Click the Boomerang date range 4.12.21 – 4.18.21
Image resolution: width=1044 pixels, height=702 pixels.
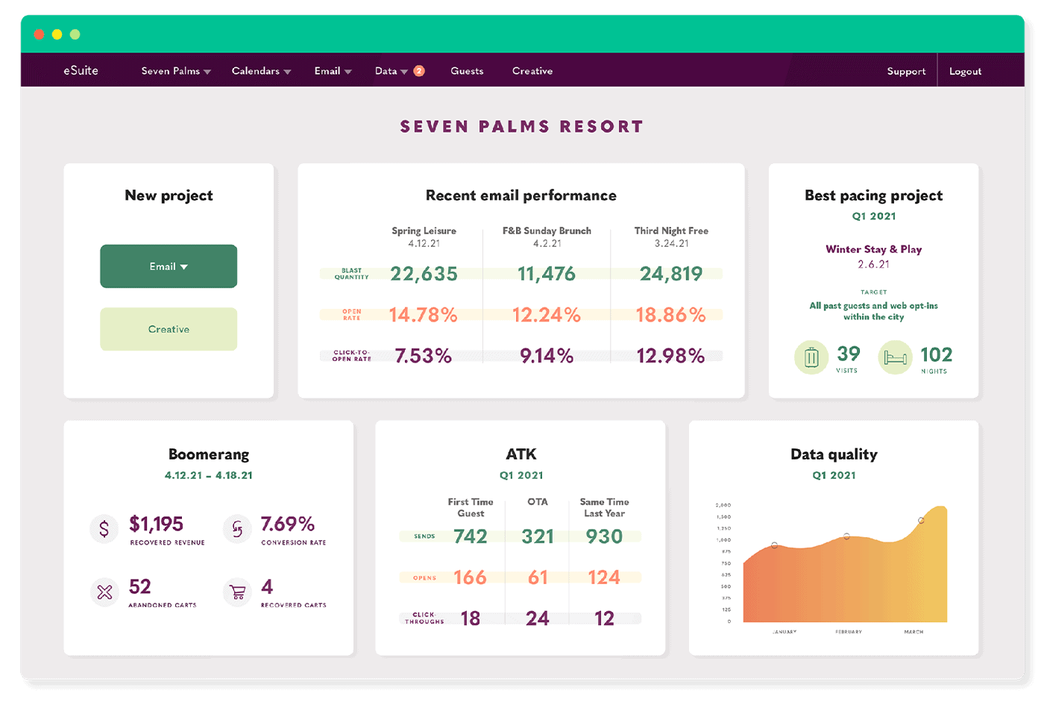pyautogui.click(x=209, y=475)
